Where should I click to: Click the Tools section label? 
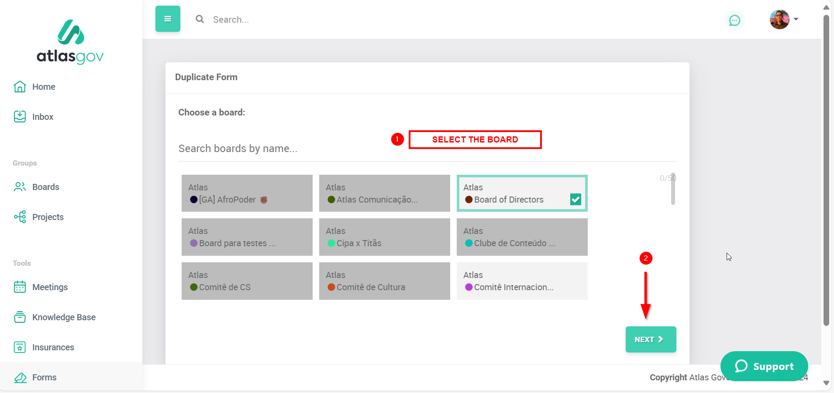(22, 263)
